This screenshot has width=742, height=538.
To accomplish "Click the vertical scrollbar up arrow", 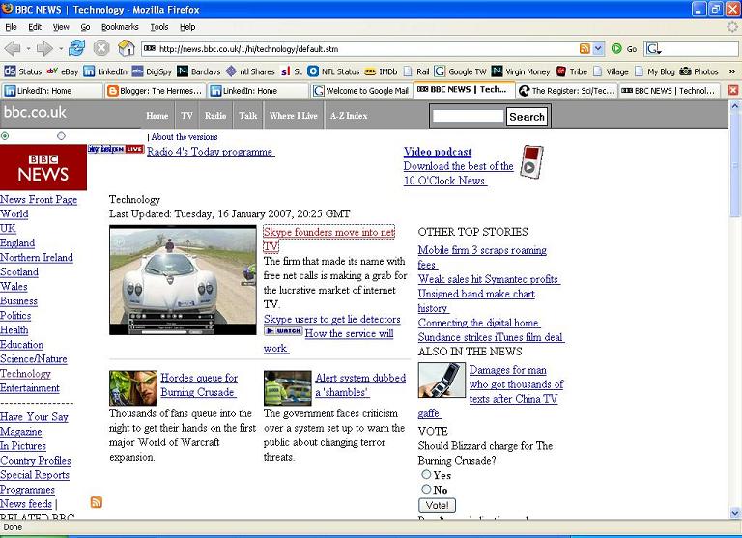I will pyautogui.click(x=735, y=106).
